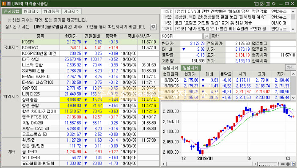Select the 독일 DAX30 row

[x=90, y=123]
